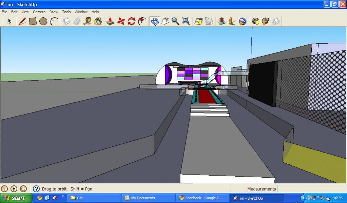Select the Paint Bucket tool
Image resolution: width=347 pixels, height=203 pixels.
coord(98,21)
